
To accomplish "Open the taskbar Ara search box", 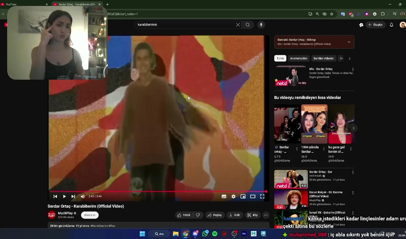I will point(159,234).
